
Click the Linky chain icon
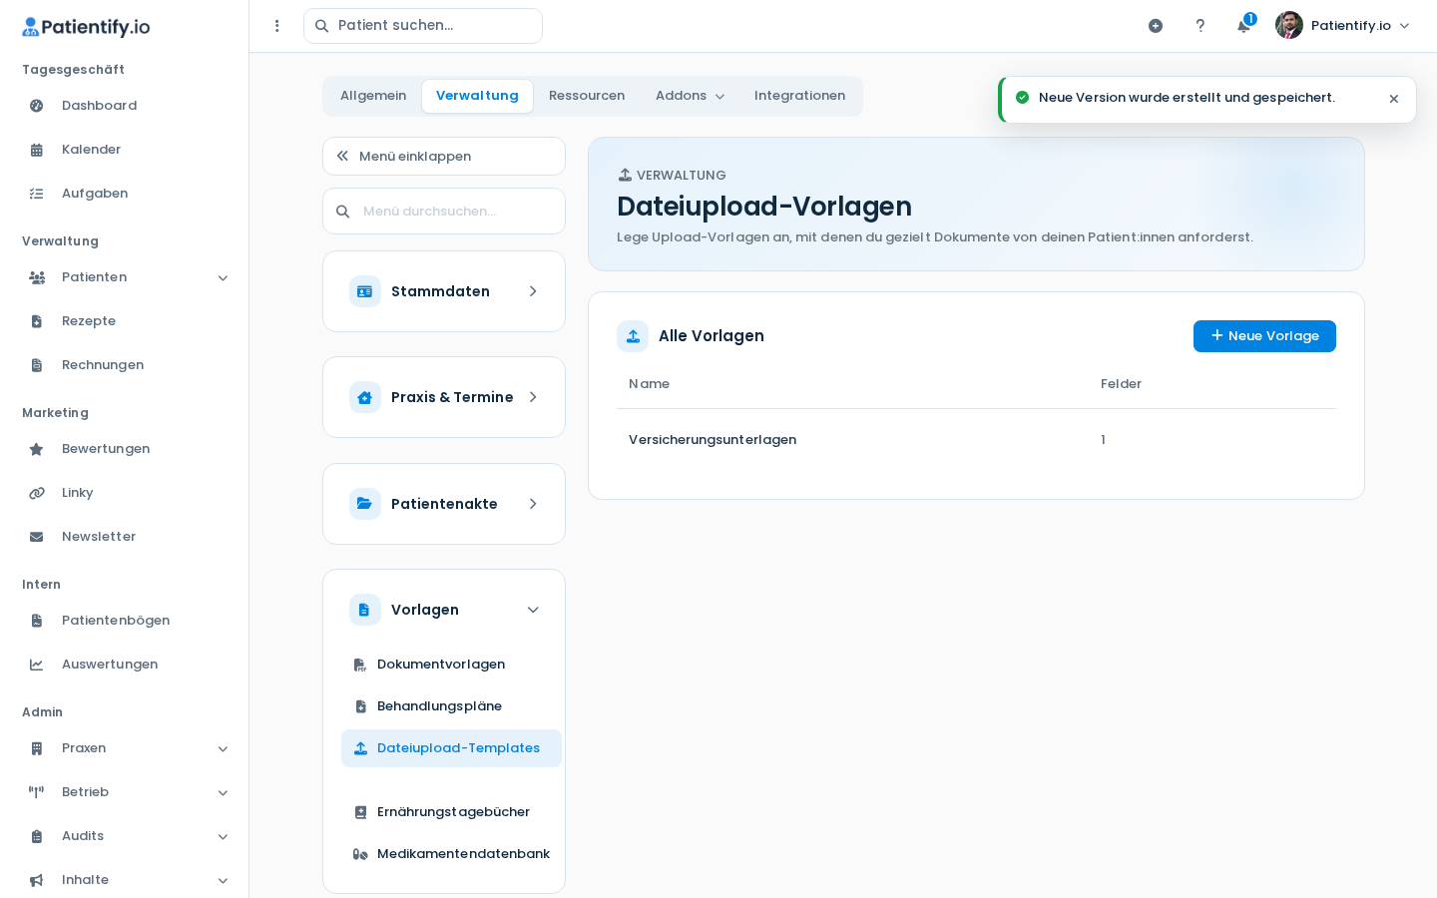pos(37,493)
